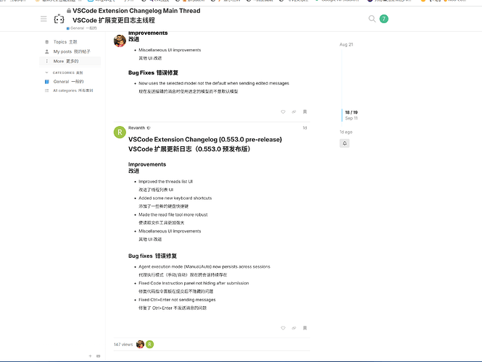Open user avatar menu with 7 notifications

click(383, 19)
